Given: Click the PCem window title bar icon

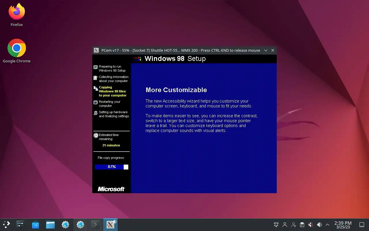Looking at the screenshot, I should 96,50.
